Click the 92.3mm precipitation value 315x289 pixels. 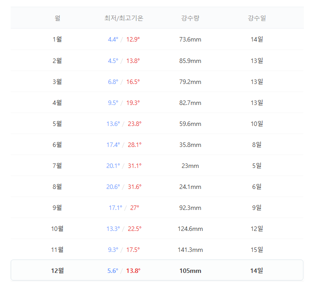pyautogui.click(x=190, y=208)
